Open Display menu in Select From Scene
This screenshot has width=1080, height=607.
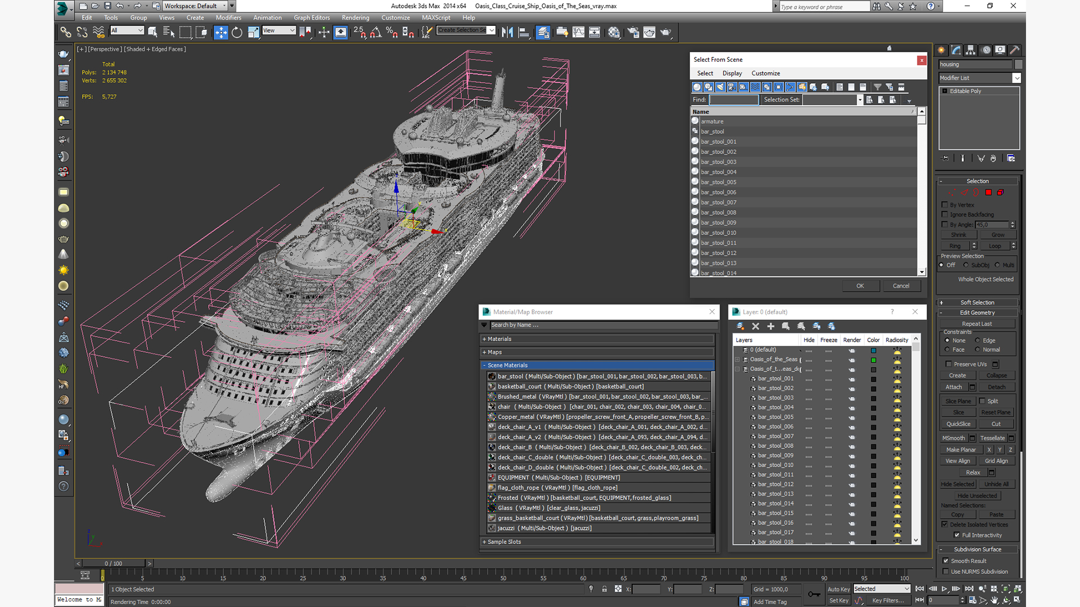pyautogui.click(x=732, y=74)
